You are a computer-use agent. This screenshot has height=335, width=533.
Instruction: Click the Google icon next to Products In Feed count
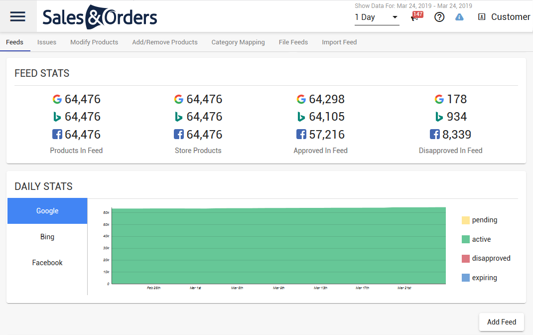57,99
